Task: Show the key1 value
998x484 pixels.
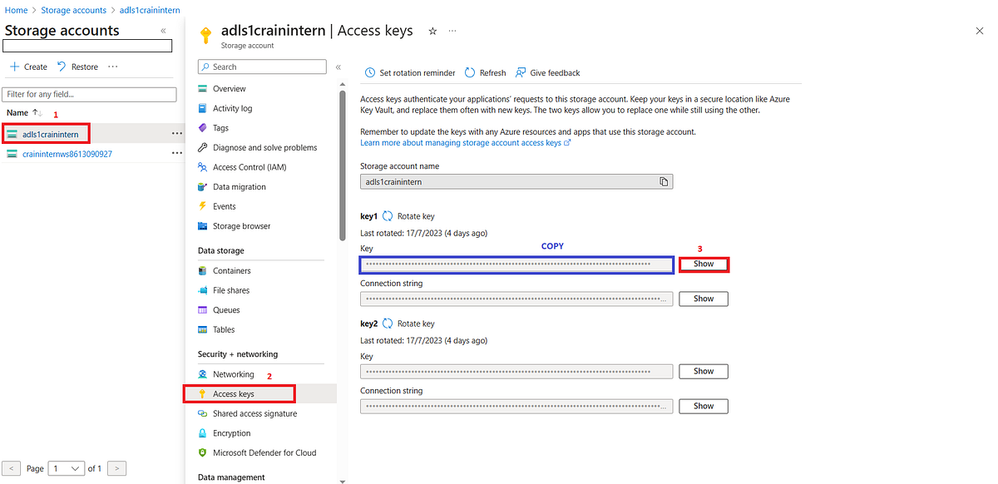Action: (x=703, y=264)
